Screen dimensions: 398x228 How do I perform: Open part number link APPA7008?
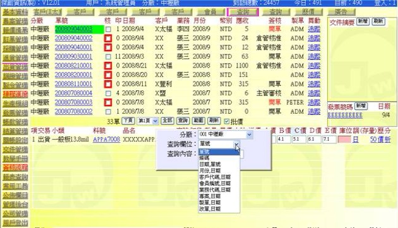[x=106, y=140]
